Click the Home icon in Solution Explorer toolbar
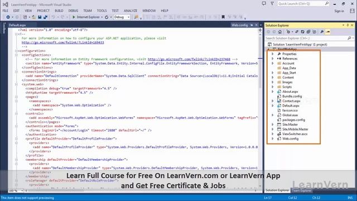 (280, 32)
